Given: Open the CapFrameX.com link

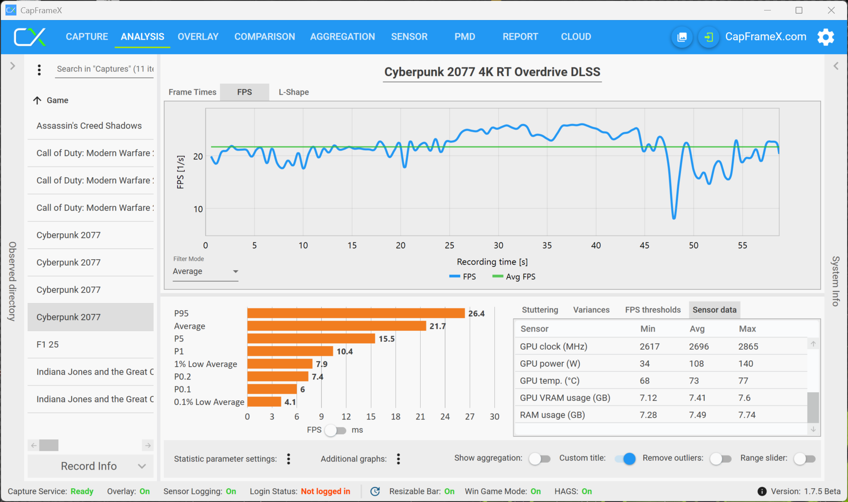Looking at the screenshot, I should pos(766,37).
